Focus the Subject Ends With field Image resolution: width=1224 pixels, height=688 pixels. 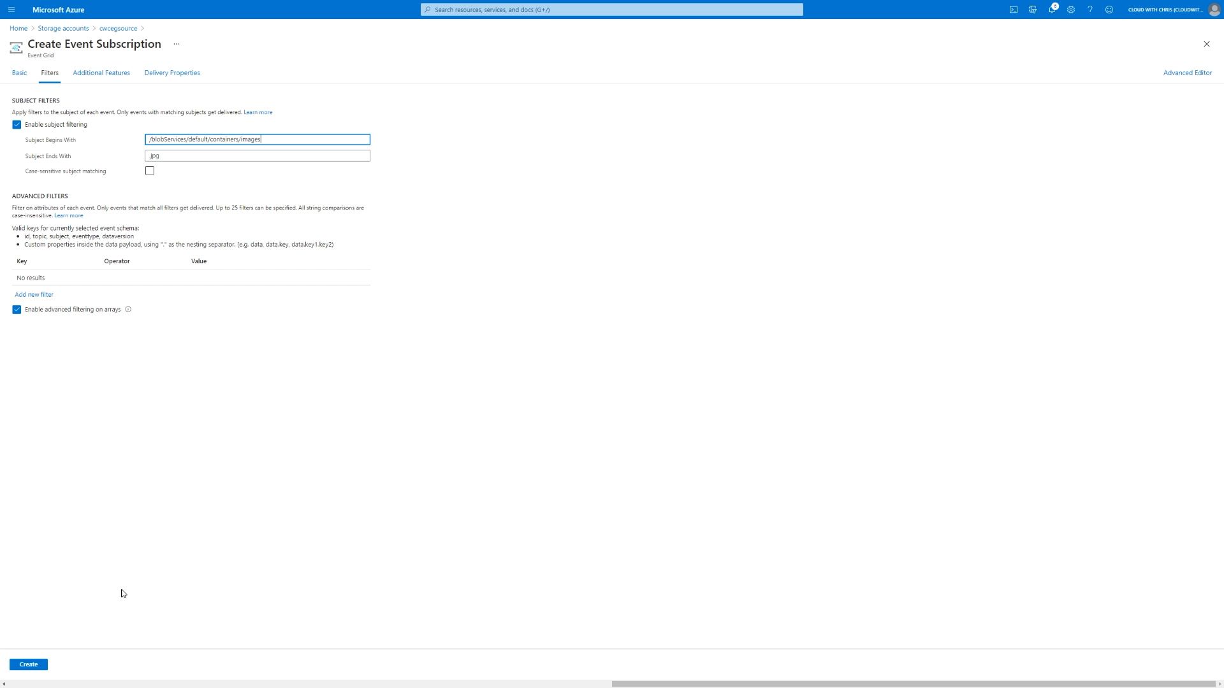[258, 156]
